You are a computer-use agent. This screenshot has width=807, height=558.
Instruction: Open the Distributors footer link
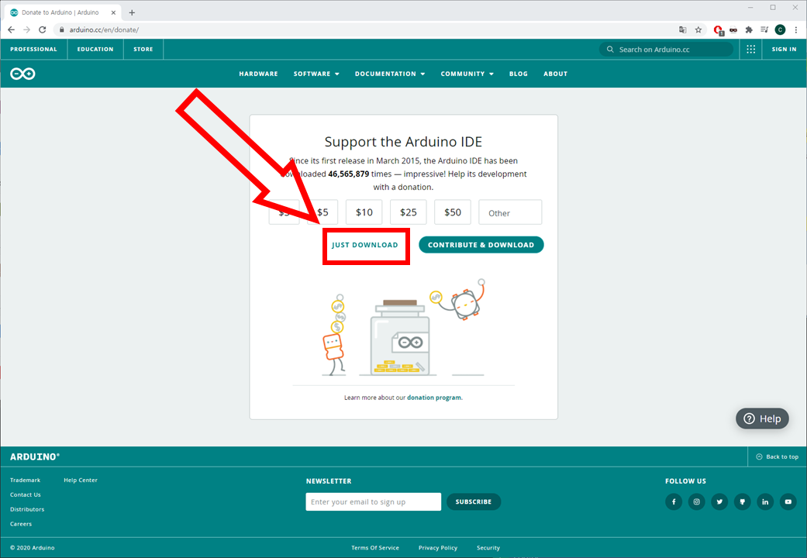pyautogui.click(x=27, y=509)
